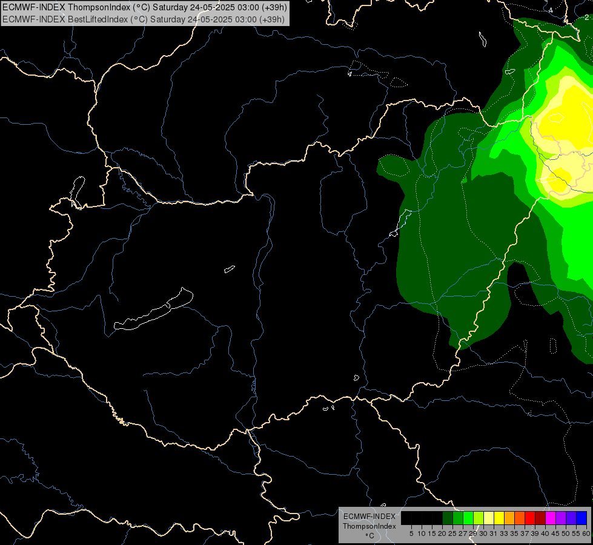Select the yellow 31–33 legend swatch
This screenshot has width=593, height=545.
(499, 518)
